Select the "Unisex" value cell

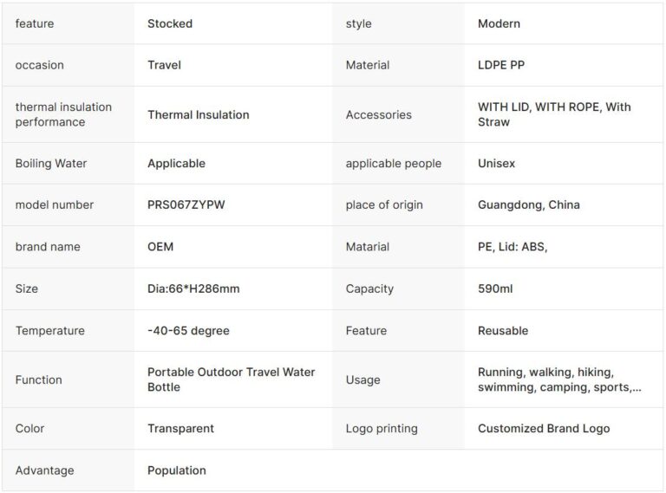498,163
